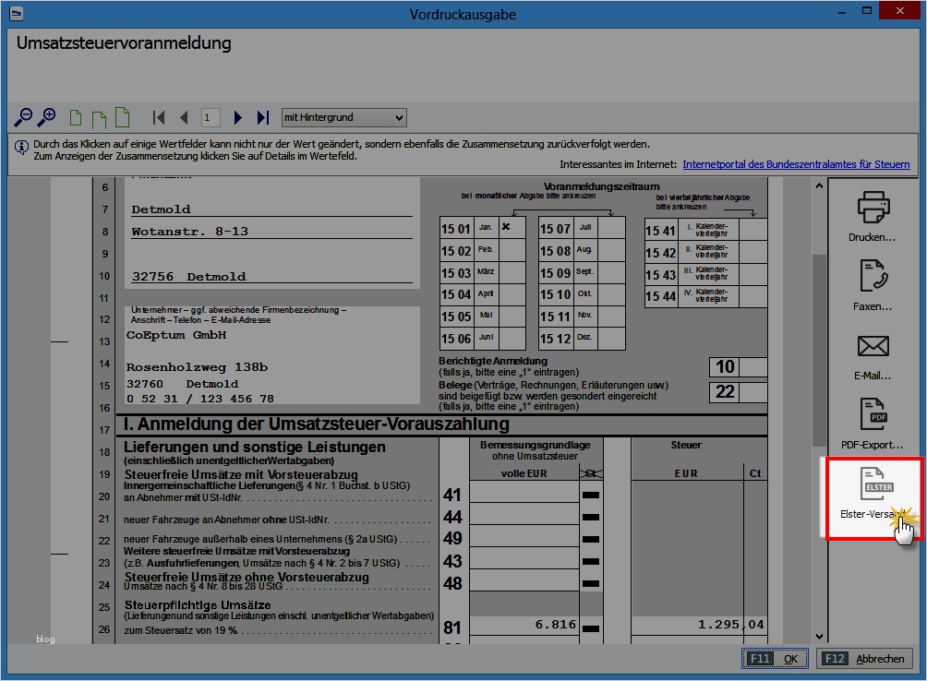This screenshot has height=681, width=927.
Task: Click the zoom in magnifier icon
Action: tap(46, 117)
